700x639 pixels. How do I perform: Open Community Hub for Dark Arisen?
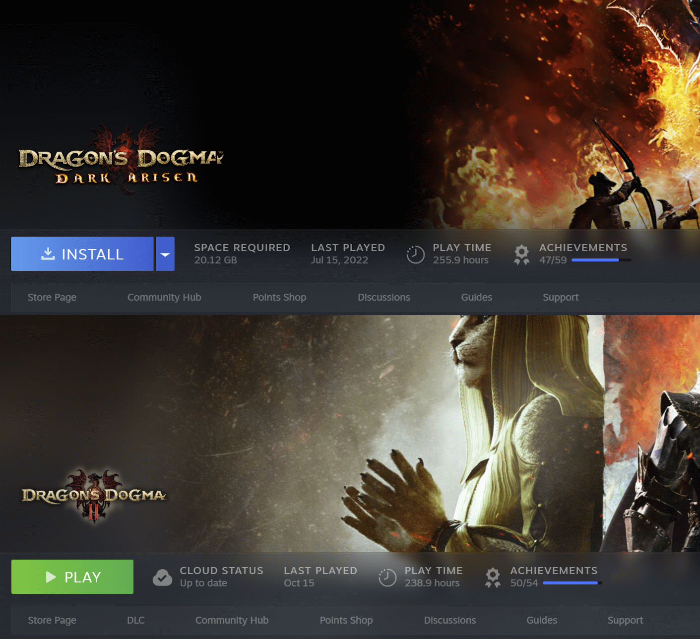pyautogui.click(x=164, y=297)
